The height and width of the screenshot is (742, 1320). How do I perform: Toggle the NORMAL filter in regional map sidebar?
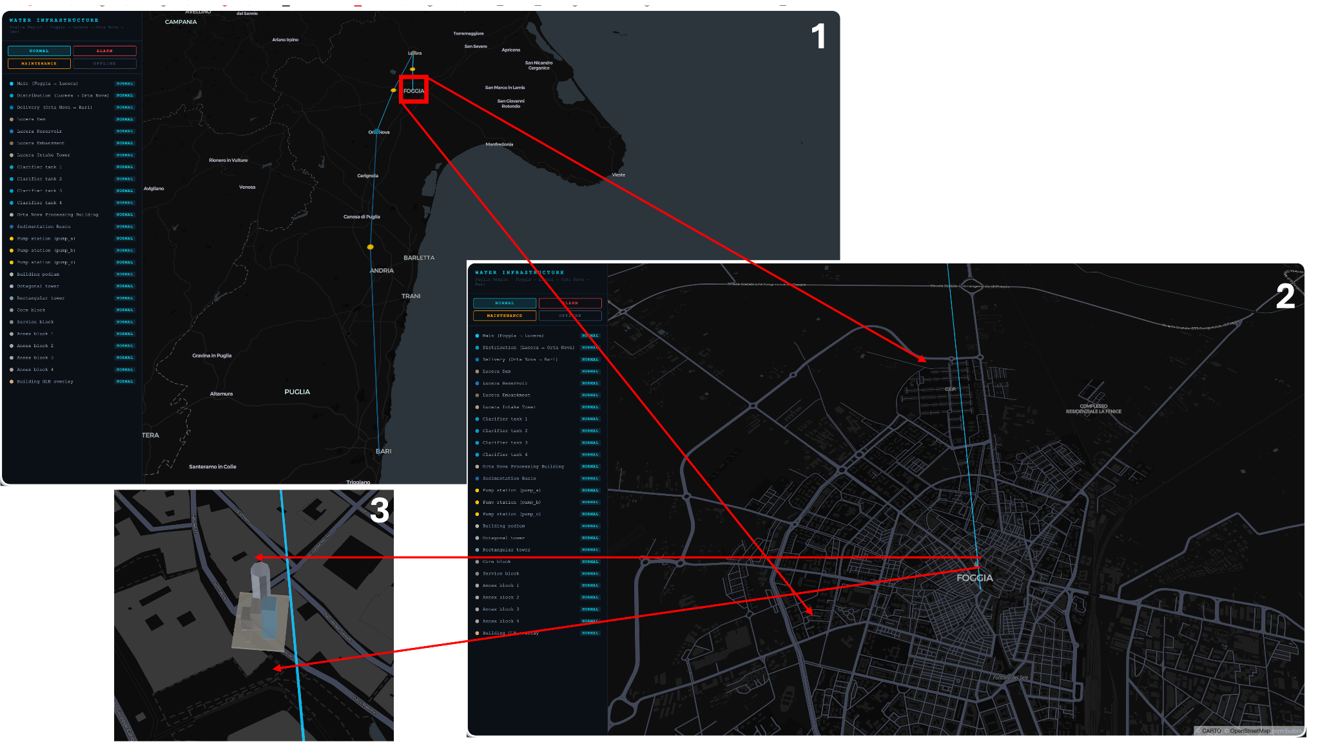coord(39,51)
